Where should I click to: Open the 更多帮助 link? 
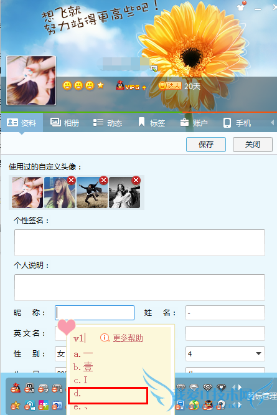coord(128,338)
